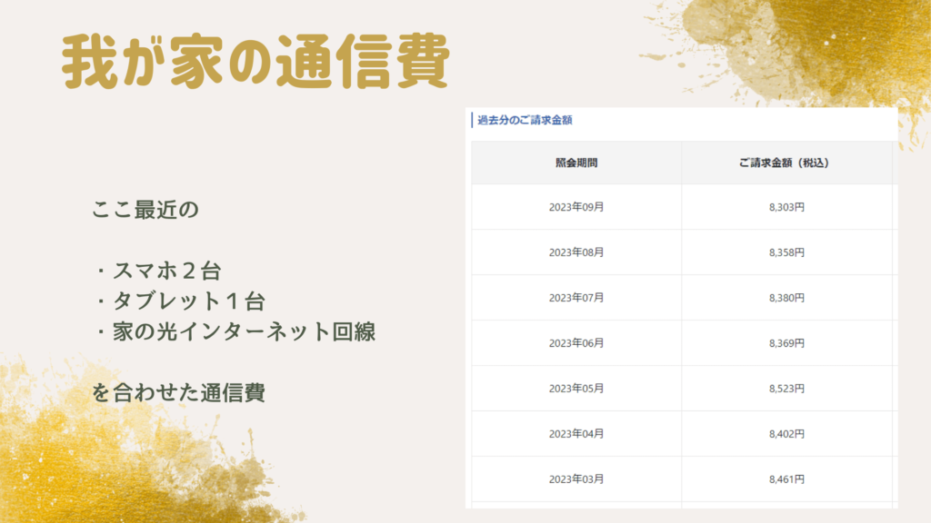Select the 8,523円 amount cell
931x523 pixels.
(786, 389)
